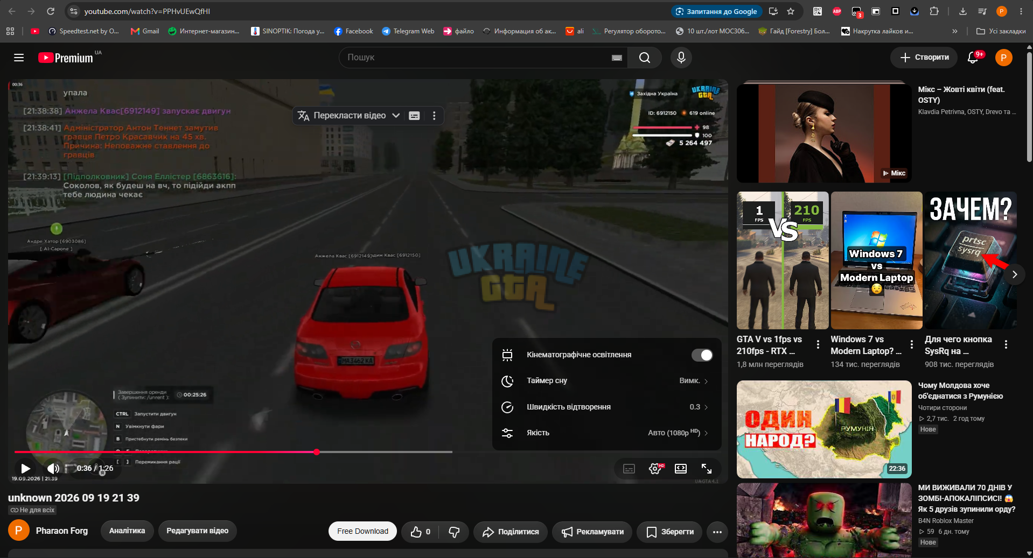This screenshot has height=558, width=1033.
Task: Open the YouTube guide hamburger menu
Action: [19, 58]
